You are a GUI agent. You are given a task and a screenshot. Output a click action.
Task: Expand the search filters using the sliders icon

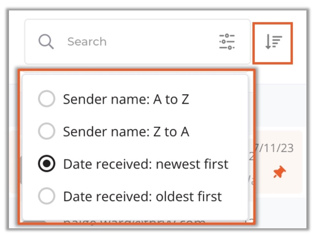tap(227, 41)
